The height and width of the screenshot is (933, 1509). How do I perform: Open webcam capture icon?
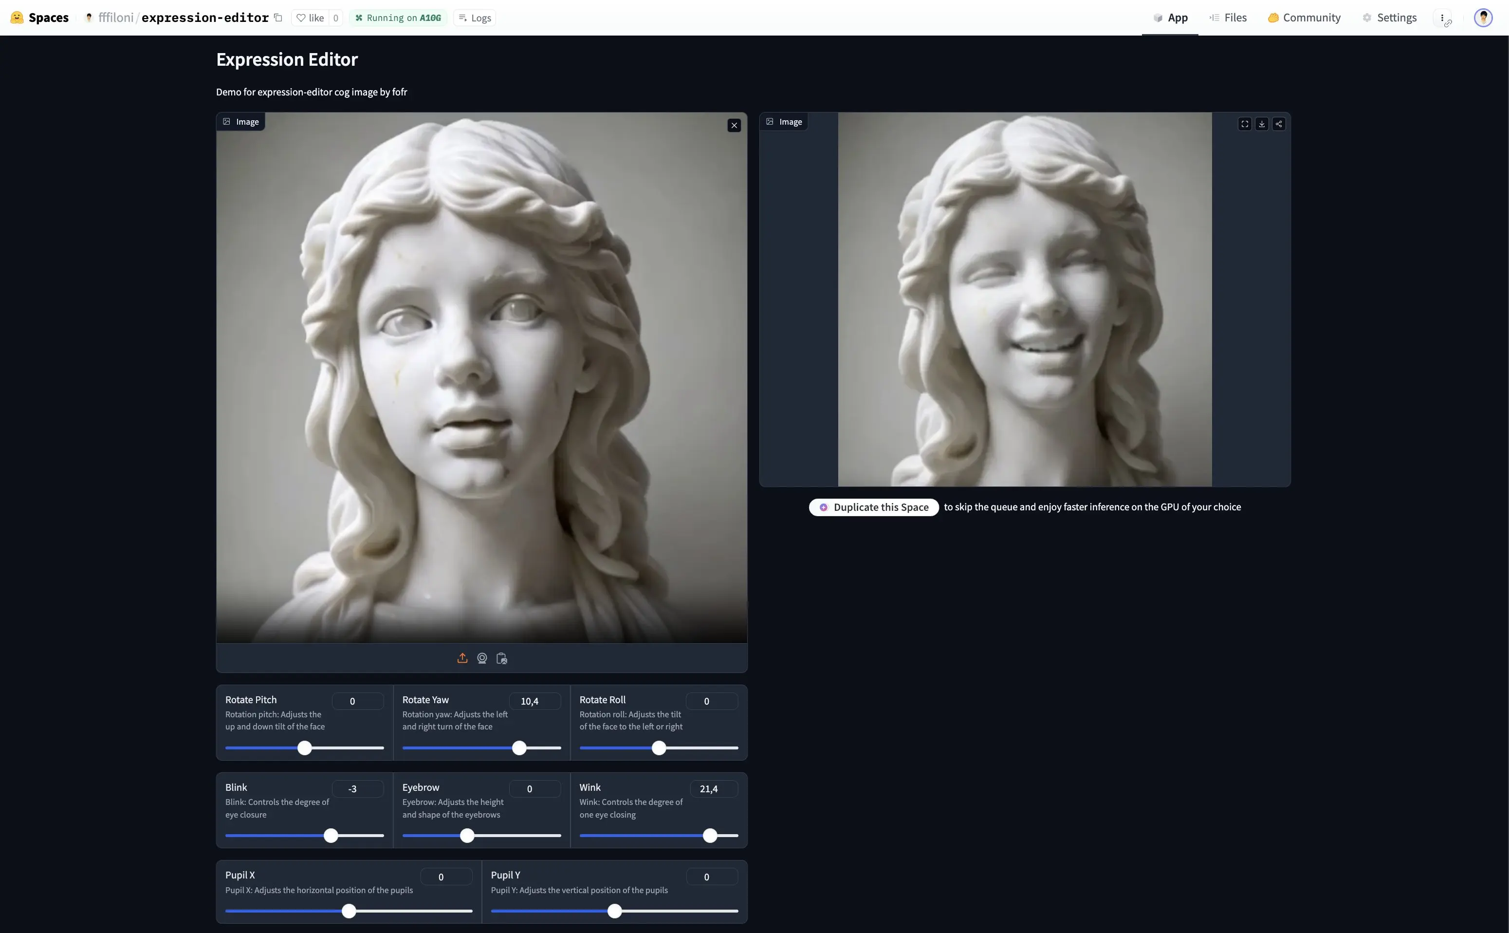click(x=482, y=658)
